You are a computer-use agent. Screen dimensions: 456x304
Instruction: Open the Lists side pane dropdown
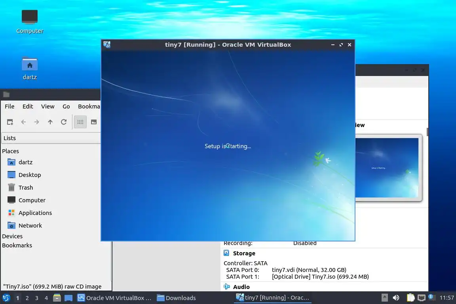[x=51, y=138]
